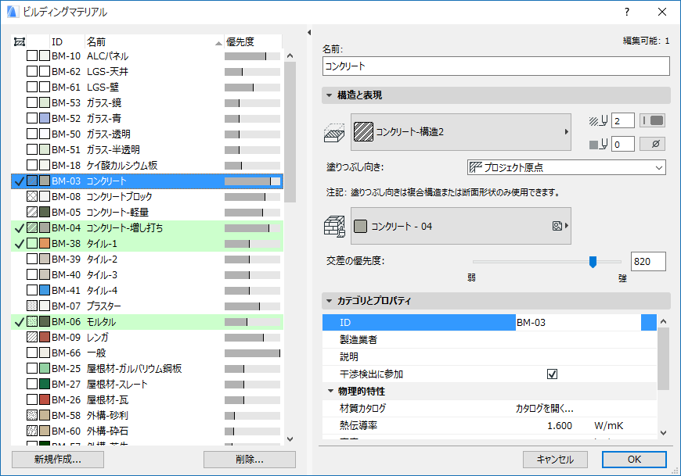
Task: Click the gravel fill icon of BM-58 外構-砂利
Action: 32,415
